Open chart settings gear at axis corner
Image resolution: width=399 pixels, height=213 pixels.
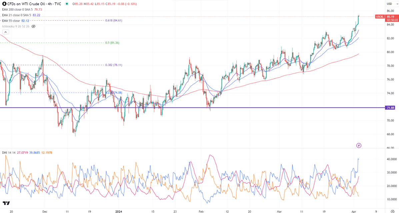[x=392, y=211]
